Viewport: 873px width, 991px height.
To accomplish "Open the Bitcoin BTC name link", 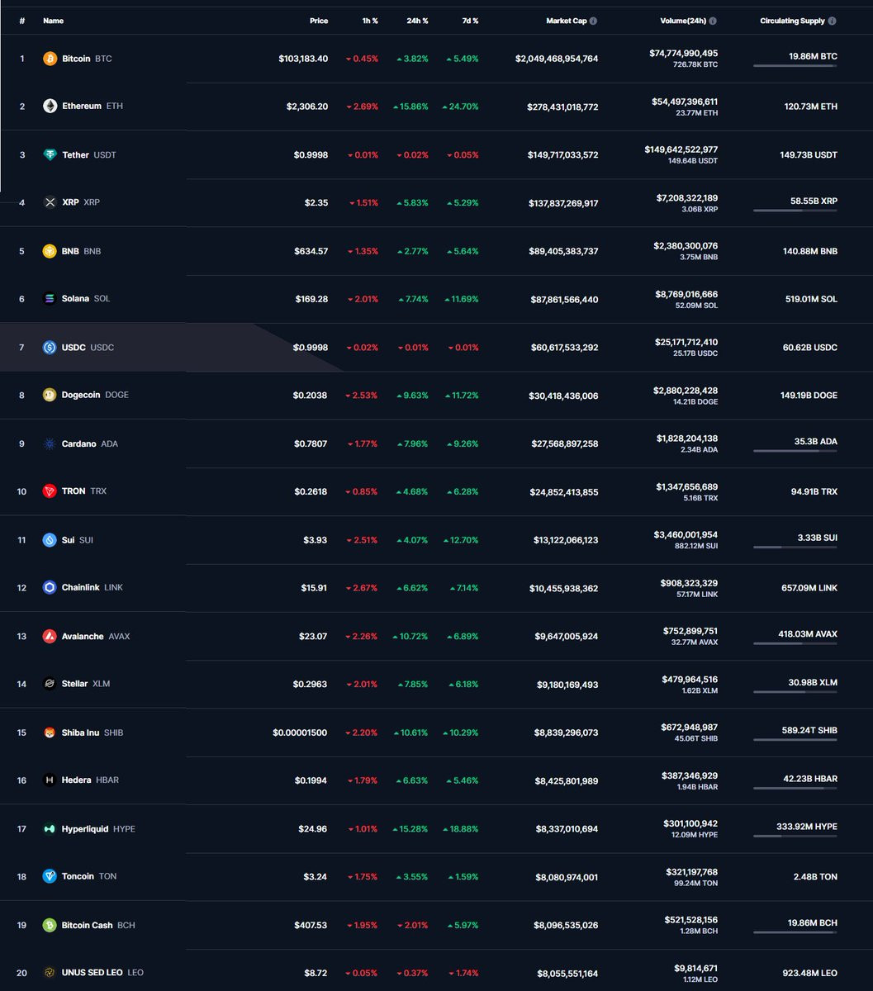I will [x=87, y=59].
